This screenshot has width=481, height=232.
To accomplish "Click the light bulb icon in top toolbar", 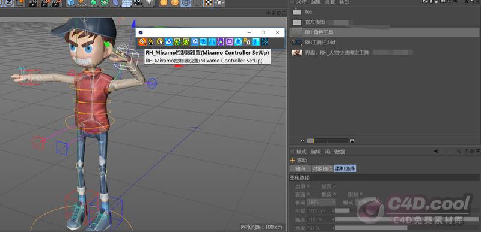I will [x=219, y=3].
